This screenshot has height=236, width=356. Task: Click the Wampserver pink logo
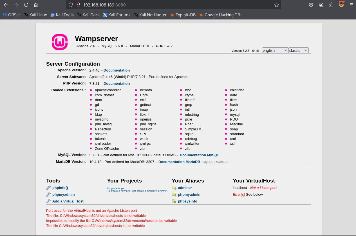click(x=60, y=42)
